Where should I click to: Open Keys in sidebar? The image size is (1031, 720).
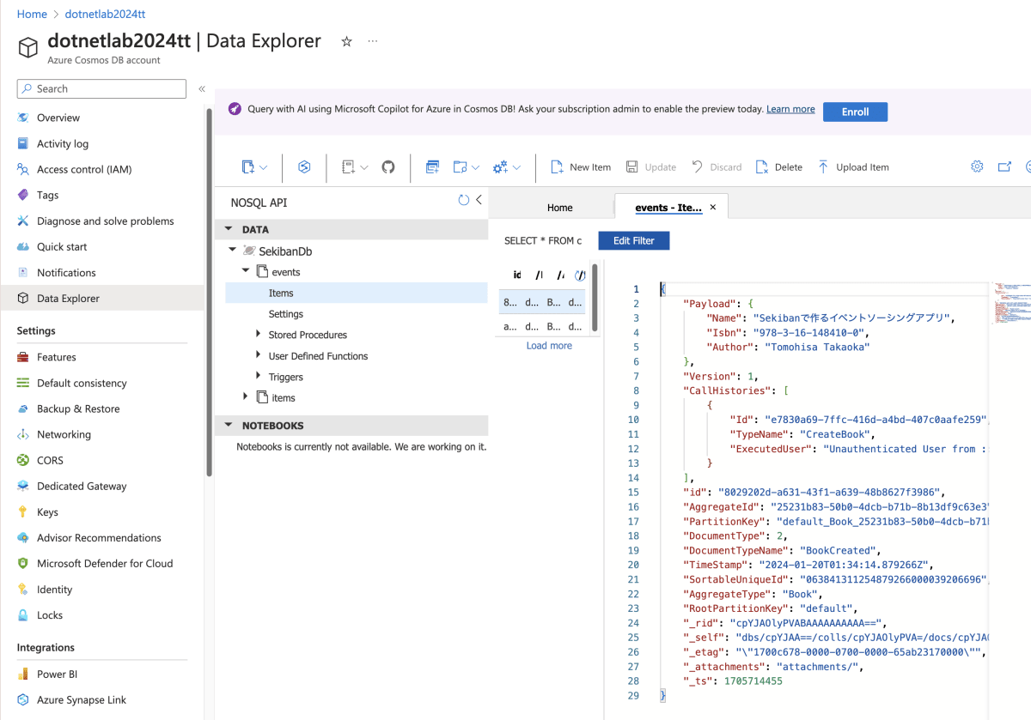(47, 511)
